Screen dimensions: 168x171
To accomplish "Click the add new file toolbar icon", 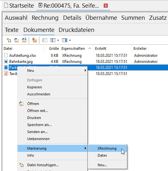I will [x=9, y=40].
